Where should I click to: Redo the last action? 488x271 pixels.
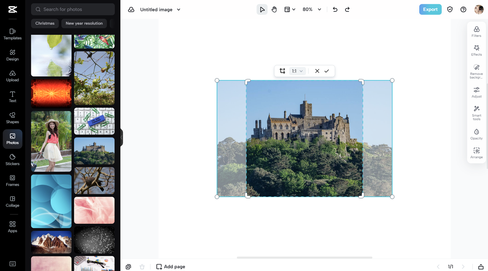coord(347,10)
